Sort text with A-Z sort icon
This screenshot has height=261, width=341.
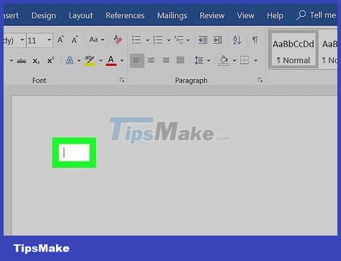pyautogui.click(x=237, y=40)
